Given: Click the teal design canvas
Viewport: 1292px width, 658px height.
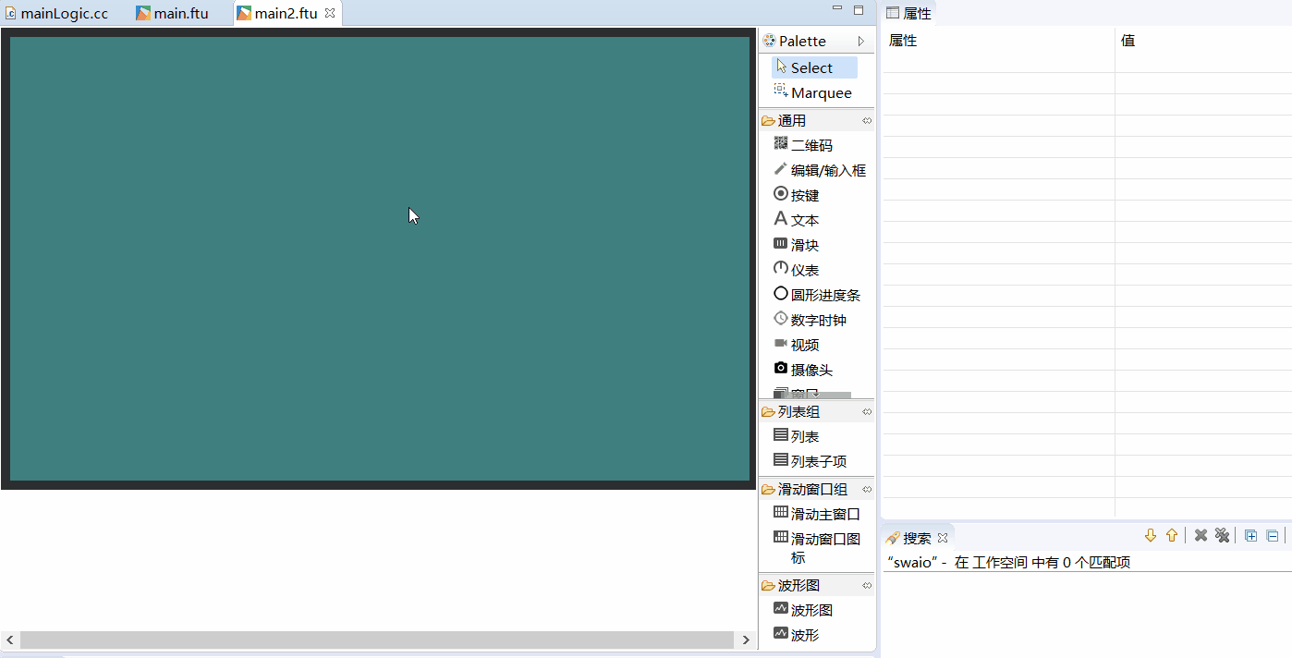Looking at the screenshot, I should [x=379, y=259].
